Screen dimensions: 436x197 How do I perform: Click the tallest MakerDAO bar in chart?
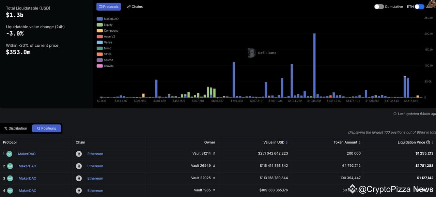(x=314, y=65)
